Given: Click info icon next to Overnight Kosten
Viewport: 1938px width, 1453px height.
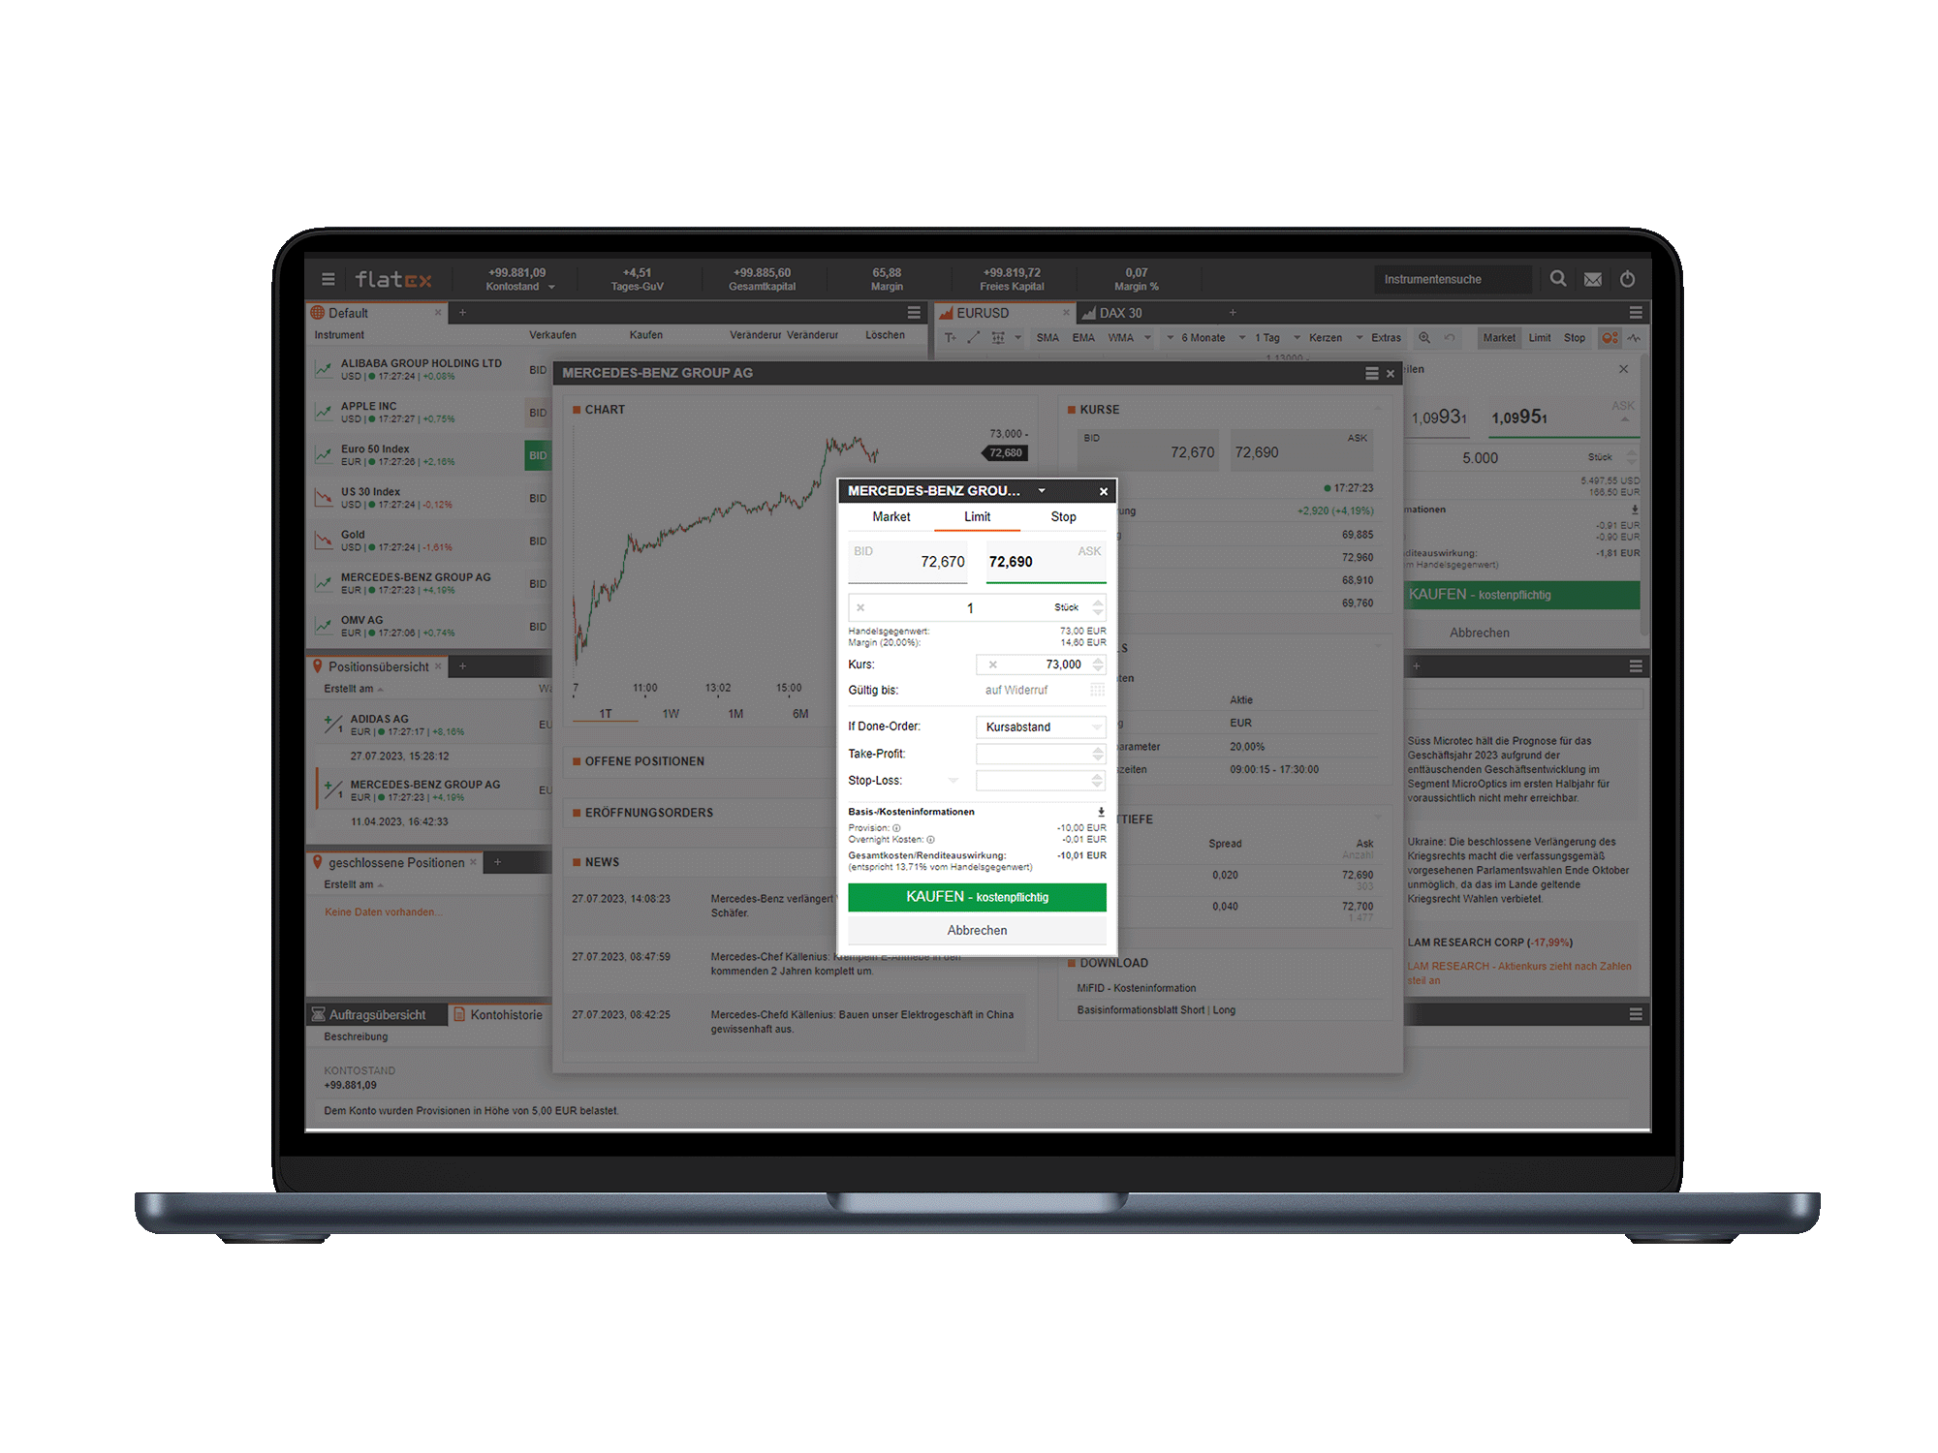Looking at the screenshot, I should point(930,840).
